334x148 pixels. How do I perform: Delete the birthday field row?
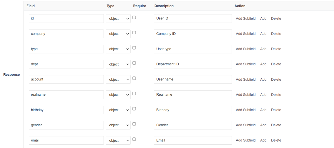tap(276, 110)
